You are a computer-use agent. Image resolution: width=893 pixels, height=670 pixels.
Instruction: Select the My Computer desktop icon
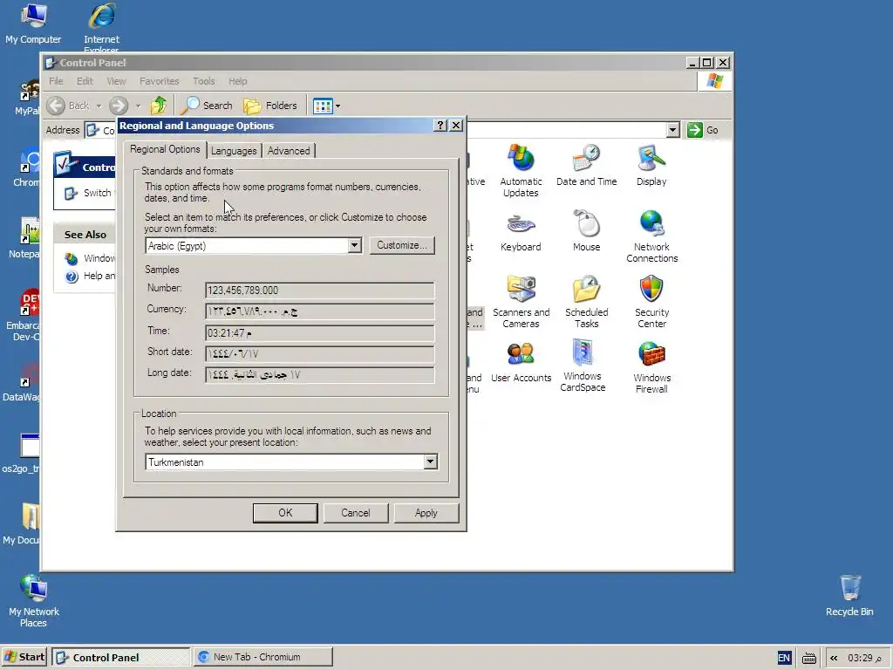click(x=33, y=24)
